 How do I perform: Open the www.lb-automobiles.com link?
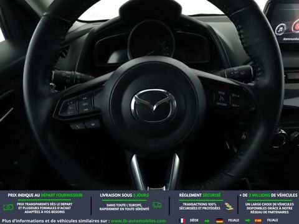(138, 221)
